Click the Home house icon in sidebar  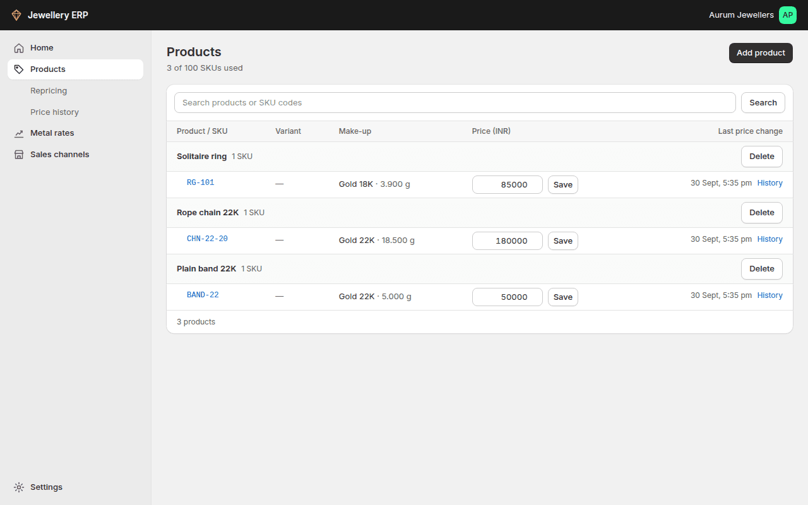19,48
